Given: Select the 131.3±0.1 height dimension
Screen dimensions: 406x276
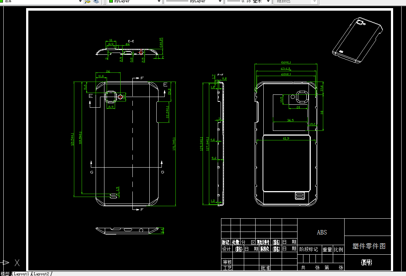Looking at the screenshot, I should 174,144.
